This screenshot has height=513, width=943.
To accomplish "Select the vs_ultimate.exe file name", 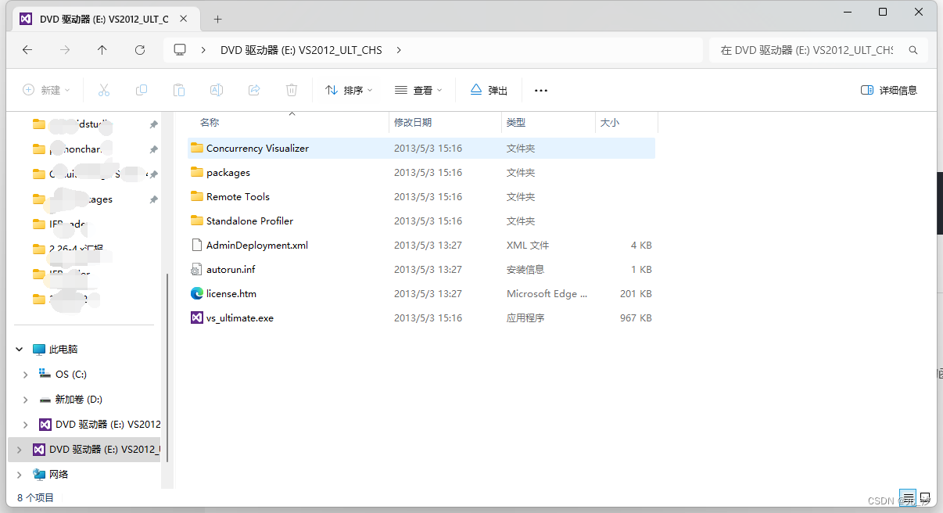I will pos(240,317).
